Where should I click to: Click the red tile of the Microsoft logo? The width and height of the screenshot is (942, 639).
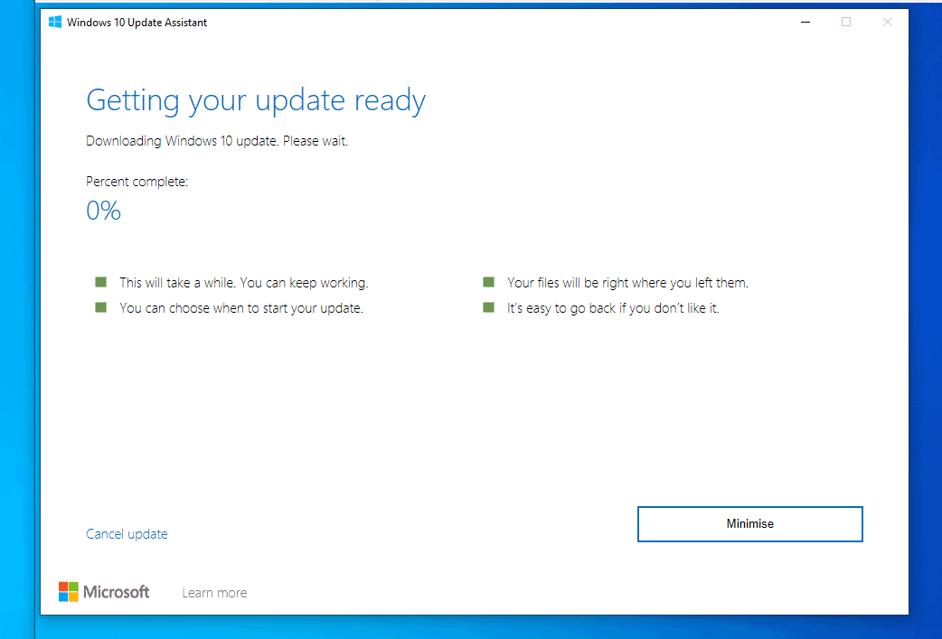(x=65, y=586)
